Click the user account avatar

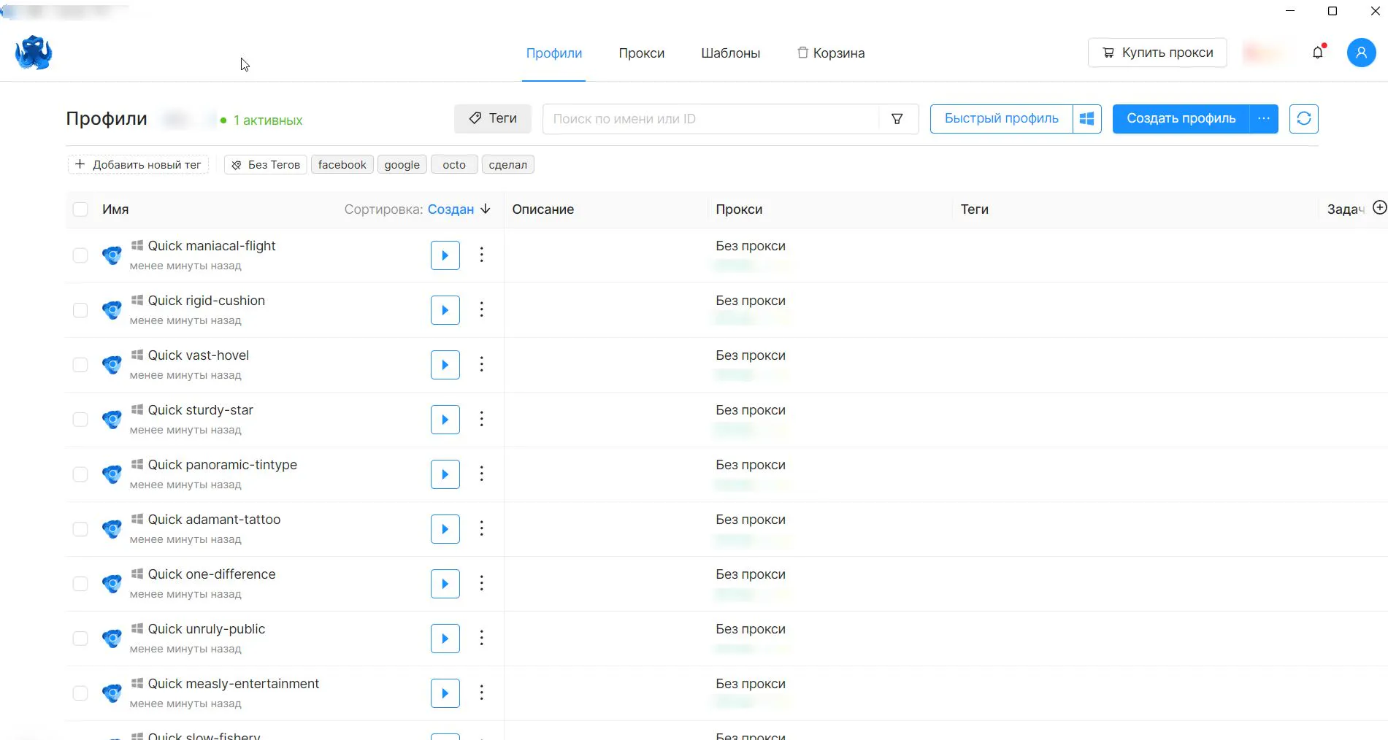[1361, 53]
